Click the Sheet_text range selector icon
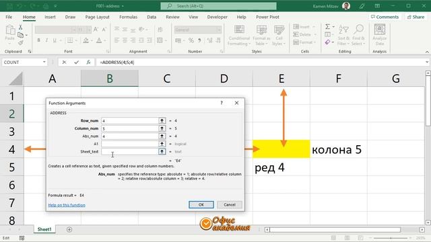431x242 pixels. click(x=162, y=151)
